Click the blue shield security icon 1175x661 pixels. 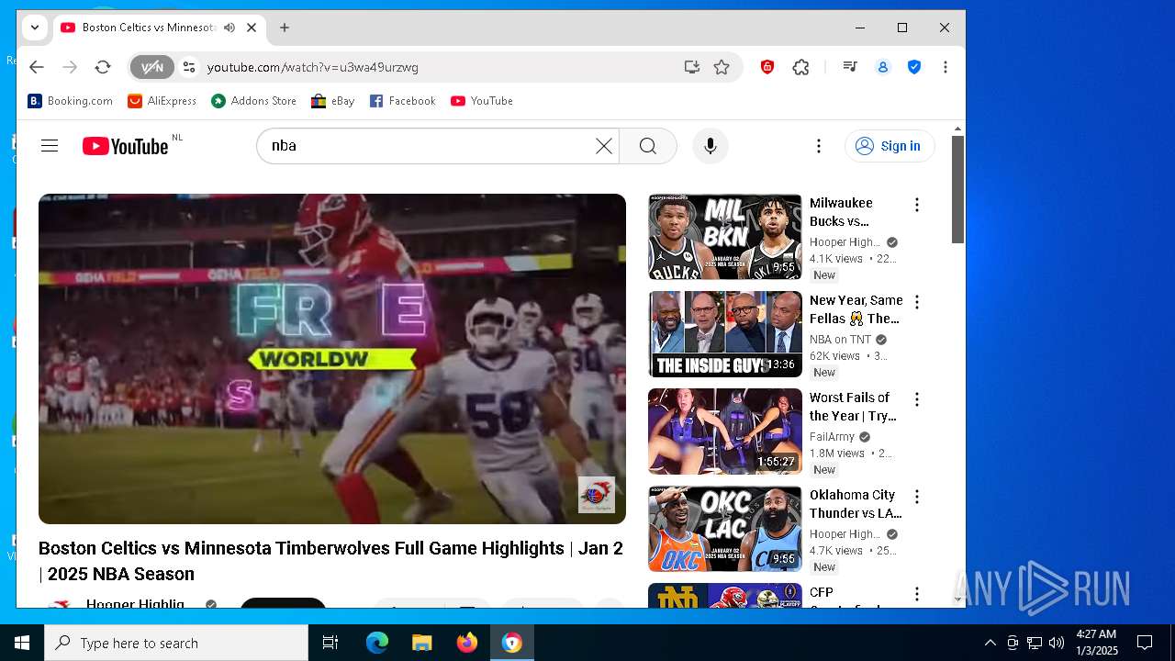pos(913,67)
